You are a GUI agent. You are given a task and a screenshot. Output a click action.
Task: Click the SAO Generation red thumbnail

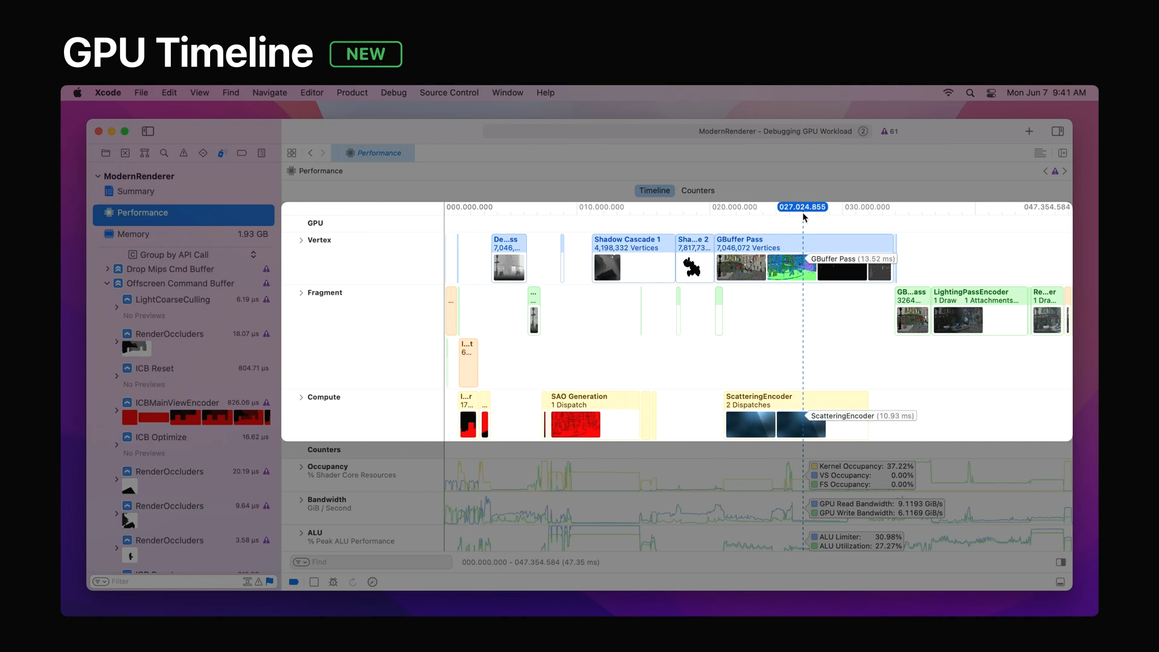tap(575, 425)
